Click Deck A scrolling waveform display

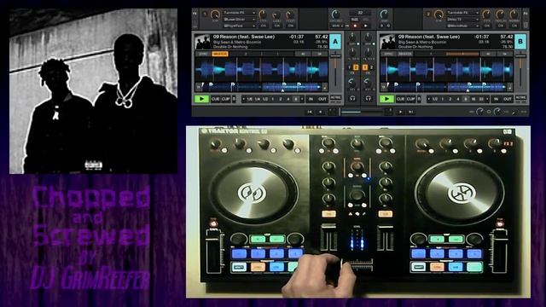tap(261, 69)
